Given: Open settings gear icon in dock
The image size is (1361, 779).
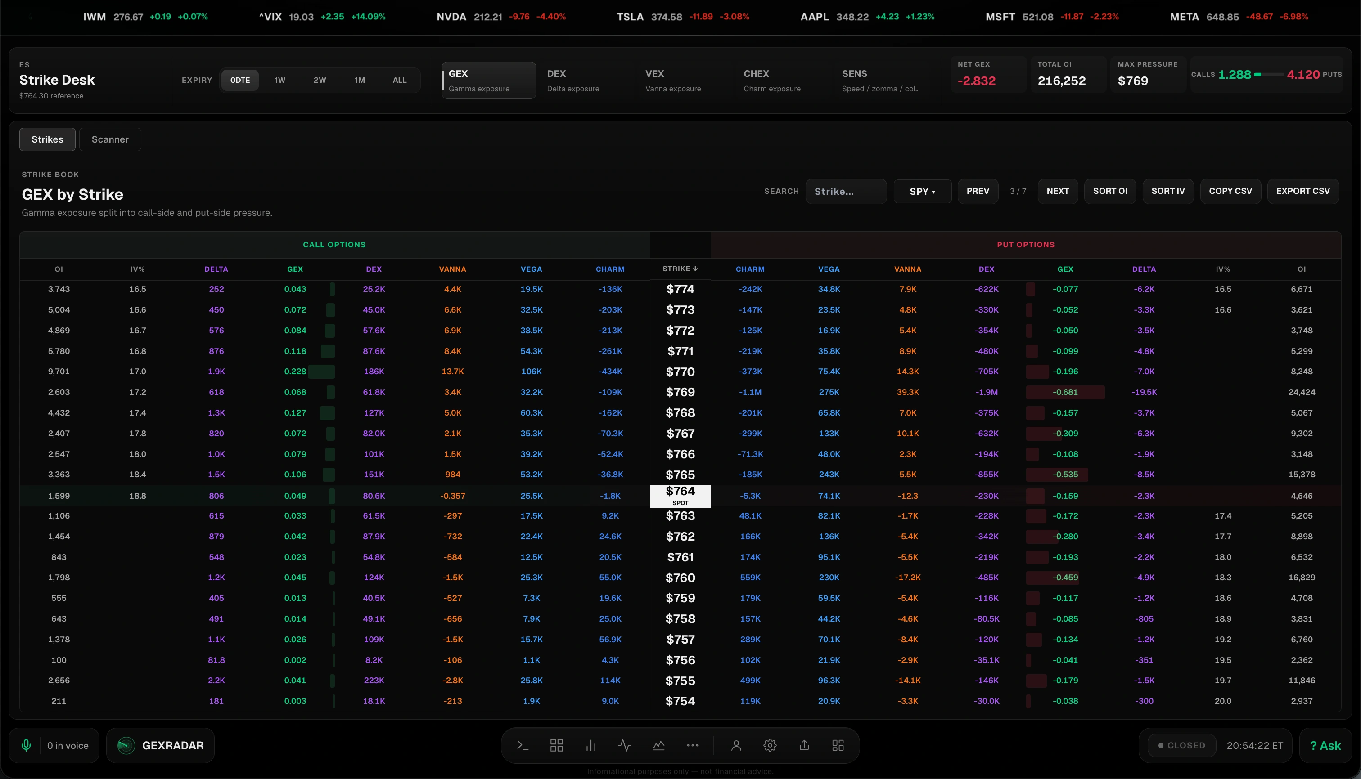Looking at the screenshot, I should pyautogui.click(x=770, y=745).
